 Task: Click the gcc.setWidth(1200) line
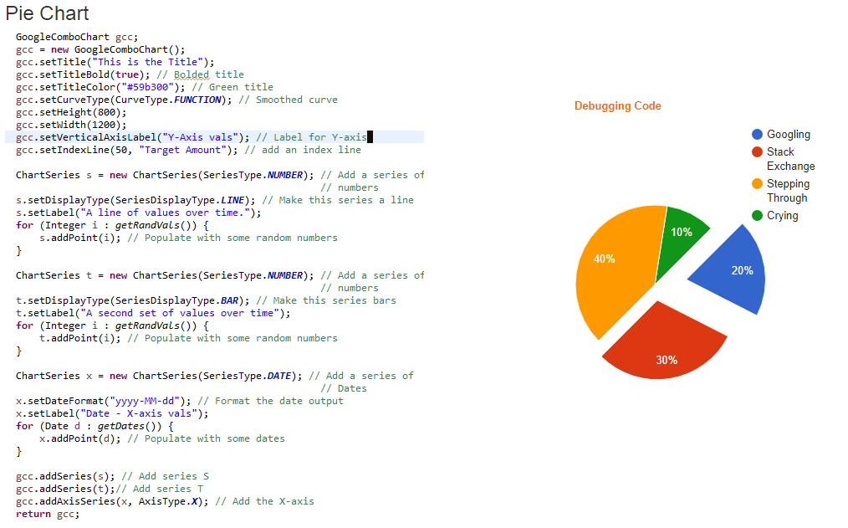coord(71,125)
